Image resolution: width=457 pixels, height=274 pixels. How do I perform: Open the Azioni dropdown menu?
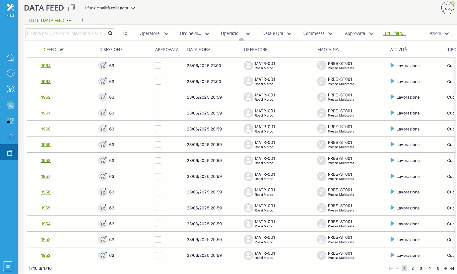[x=439, y=33]
